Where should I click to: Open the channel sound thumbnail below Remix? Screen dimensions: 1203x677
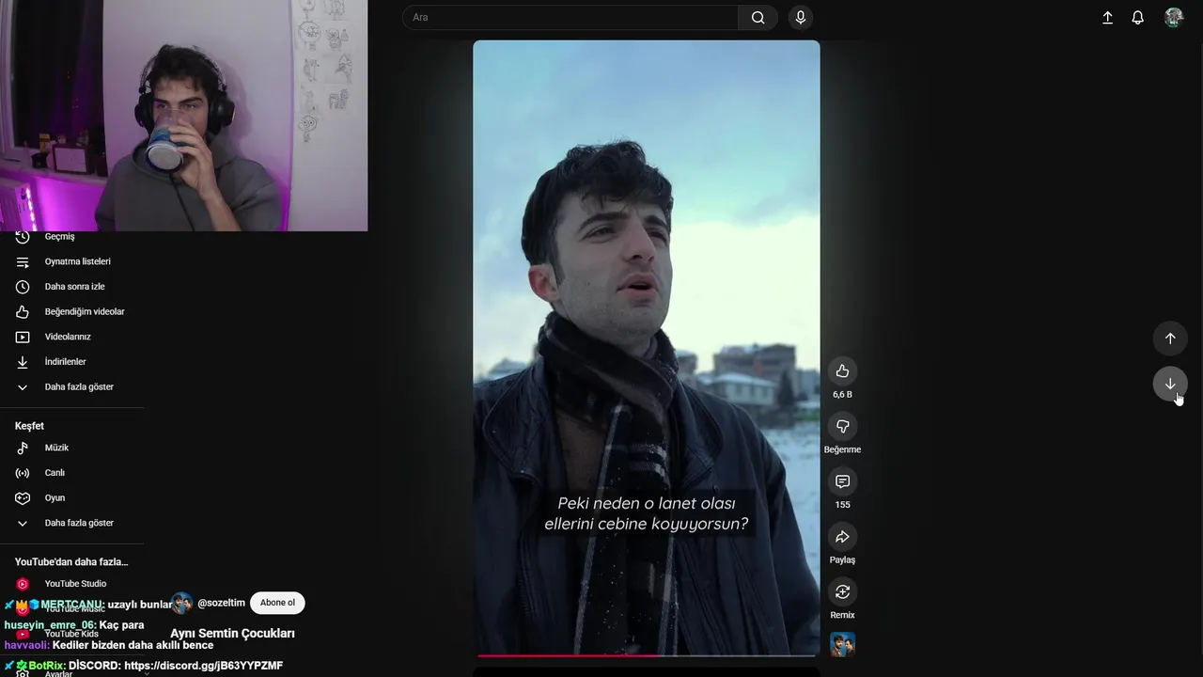click(842, 644)
